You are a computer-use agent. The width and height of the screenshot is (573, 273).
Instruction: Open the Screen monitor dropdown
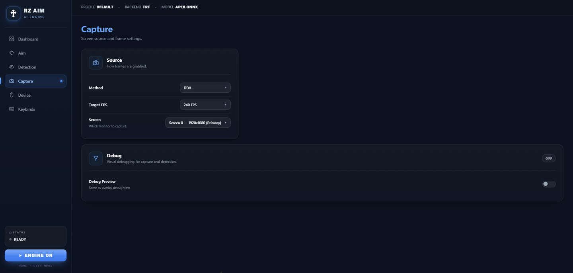click(198, 123)
